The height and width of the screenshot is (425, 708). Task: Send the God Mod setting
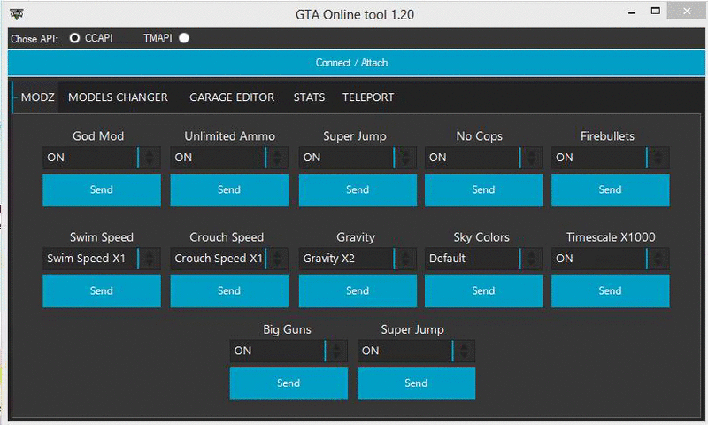[102, 190]
